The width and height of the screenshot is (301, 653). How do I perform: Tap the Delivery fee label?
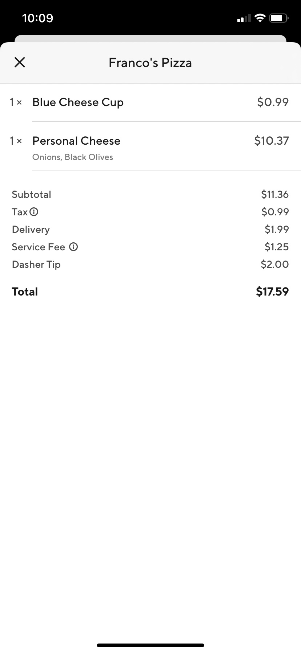(31, 230)
